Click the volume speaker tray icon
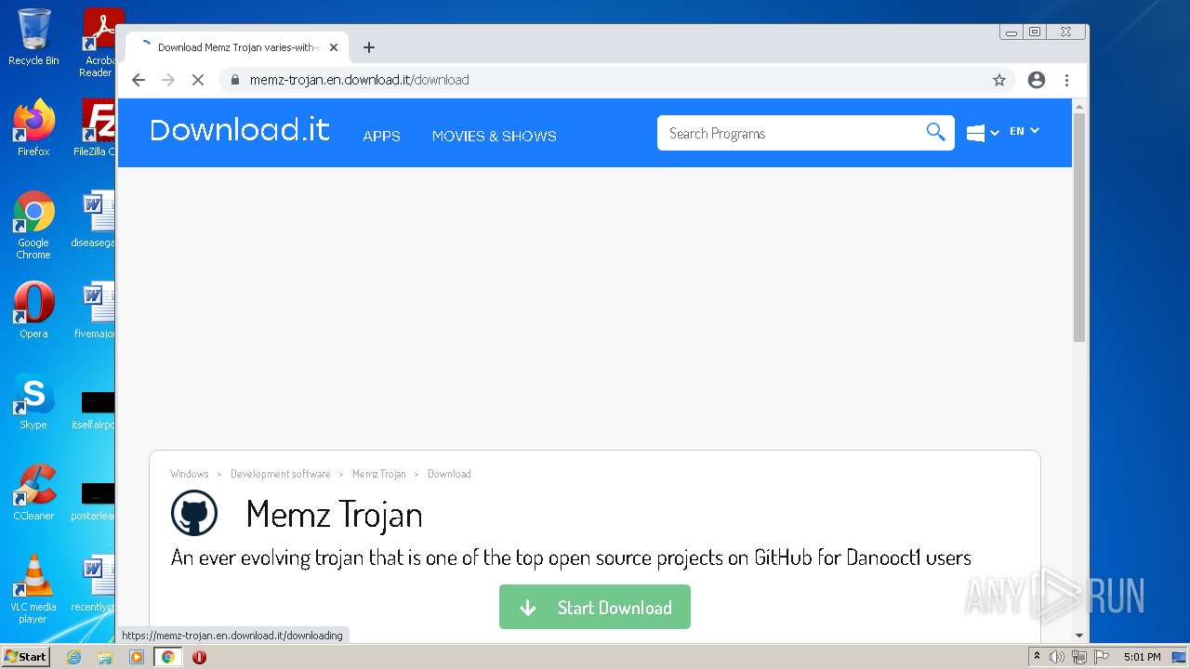Image resolution: width=1190 pixels, height=669 pixels. 1056,657
